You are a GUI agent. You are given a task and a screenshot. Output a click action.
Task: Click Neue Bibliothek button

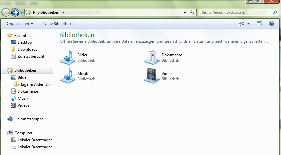[x=57, y=24]
